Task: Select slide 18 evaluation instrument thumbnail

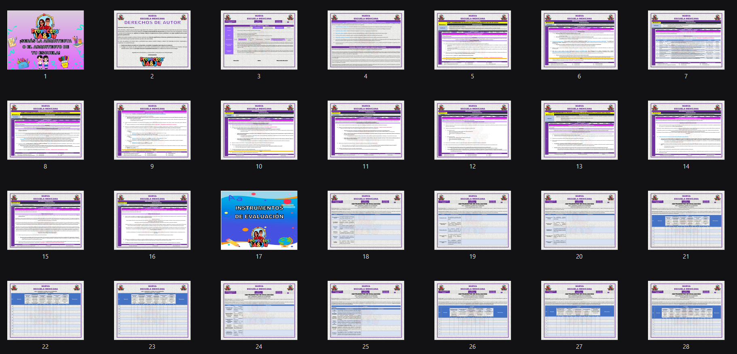Action: pyautogui.click(x=366, y=220)
